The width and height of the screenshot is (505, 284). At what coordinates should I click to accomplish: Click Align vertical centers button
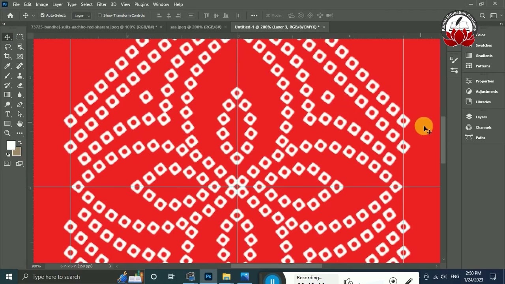pos(216,15)
